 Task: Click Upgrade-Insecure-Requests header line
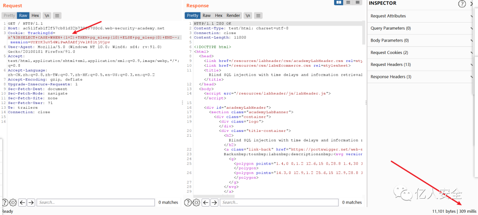[x=42, y=84]
